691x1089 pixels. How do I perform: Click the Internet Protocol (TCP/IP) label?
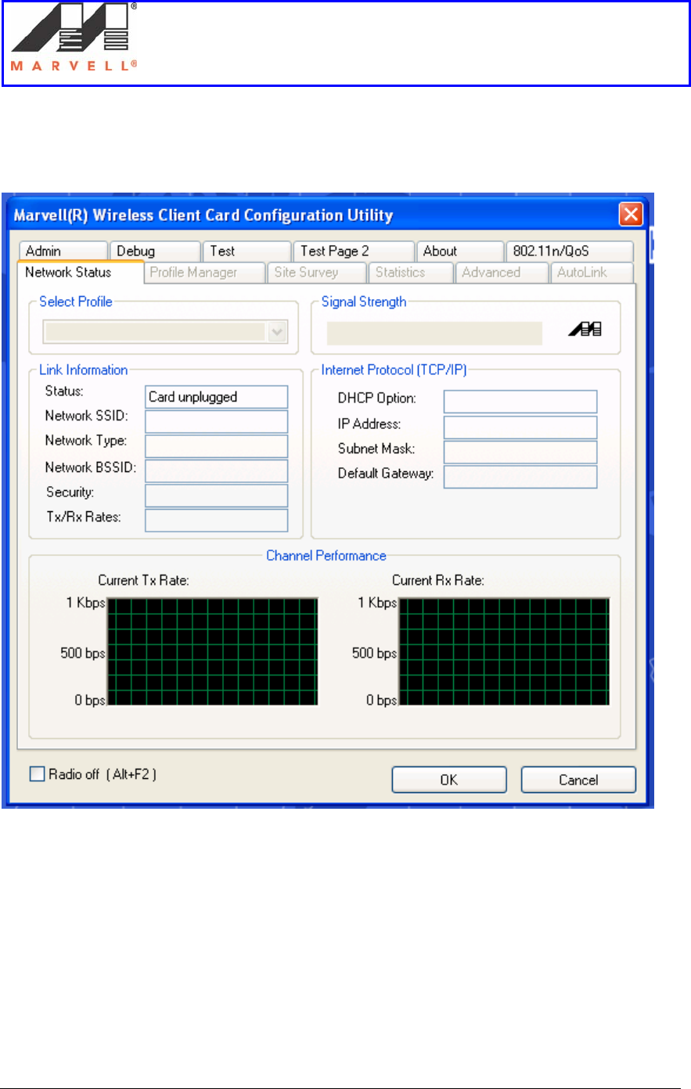click(x=394, y=370)
